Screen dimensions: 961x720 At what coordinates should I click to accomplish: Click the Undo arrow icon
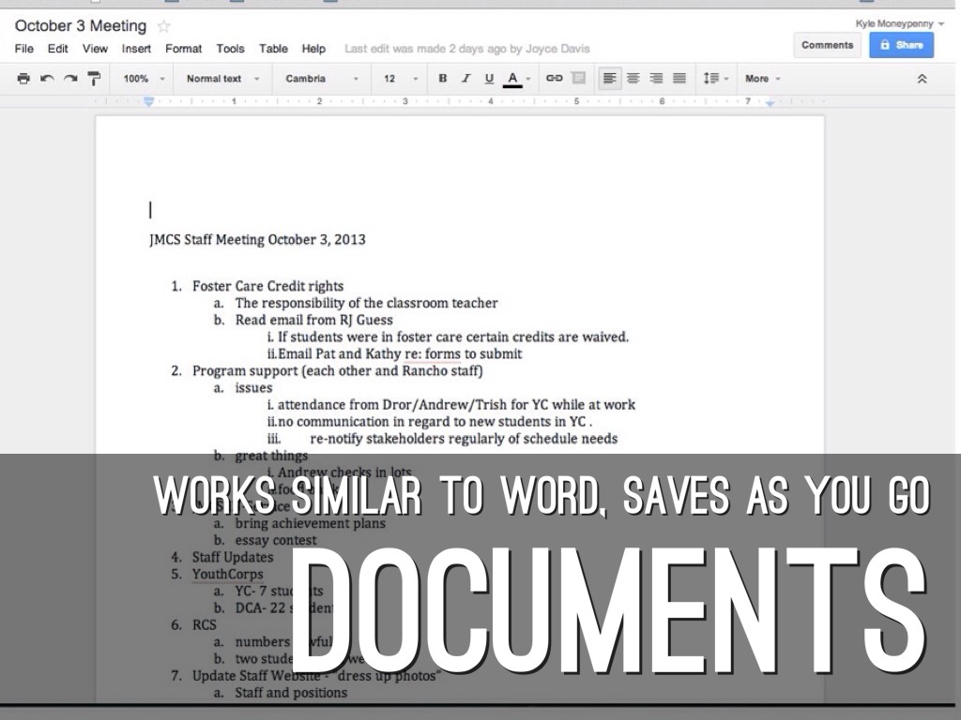point(47,79)
